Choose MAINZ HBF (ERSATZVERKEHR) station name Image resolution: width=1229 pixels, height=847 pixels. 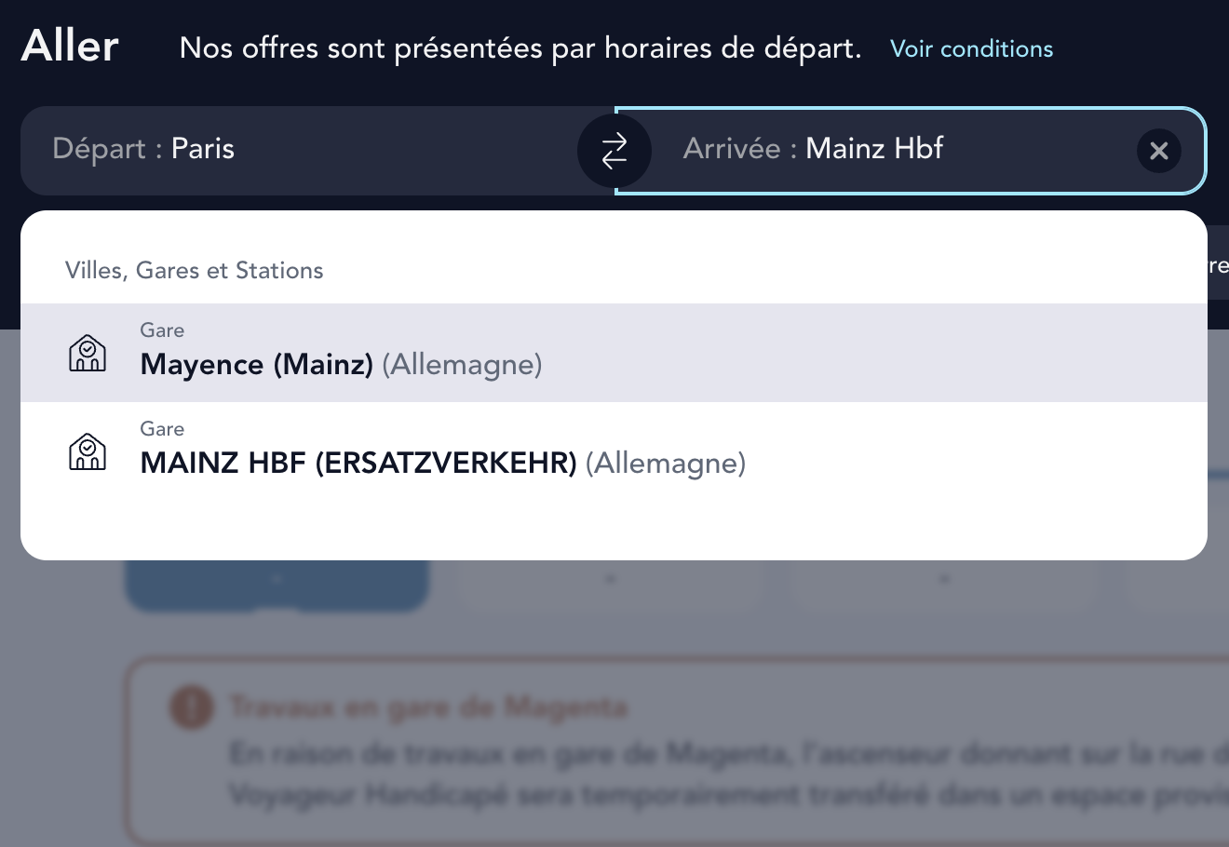358,464
